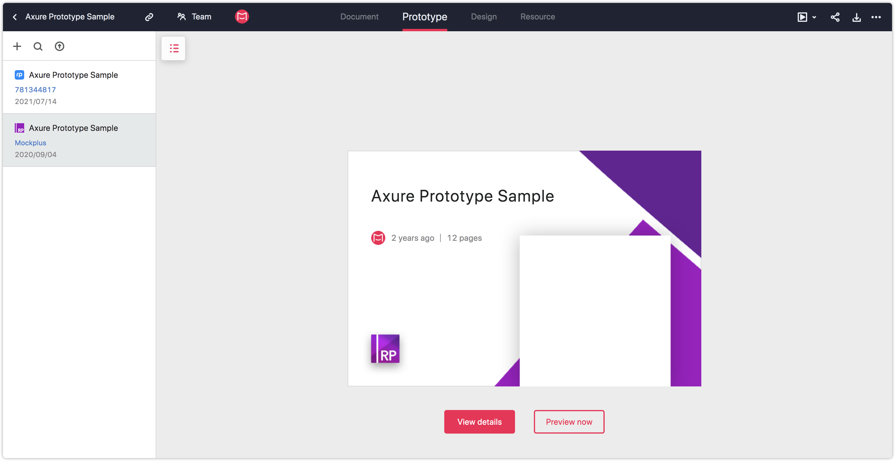
Task: Click the View details button
Action: [479, 422]
